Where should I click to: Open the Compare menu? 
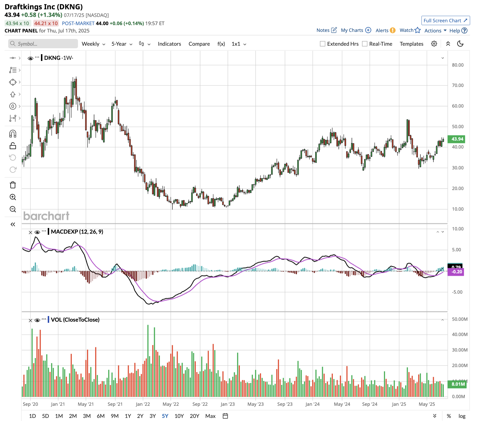point(199,44)
